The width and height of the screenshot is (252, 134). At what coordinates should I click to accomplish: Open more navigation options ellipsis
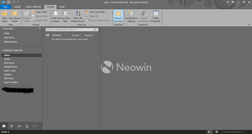pyautogui.click(x=35, y=126)
